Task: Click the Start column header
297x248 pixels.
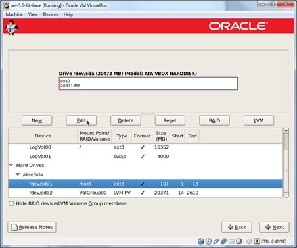Action: tap(177, 136)
